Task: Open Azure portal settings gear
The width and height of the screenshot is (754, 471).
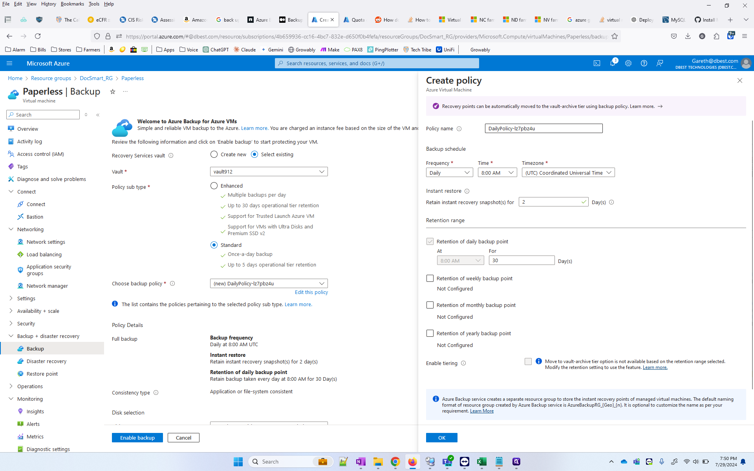Action: (x=628, y=63)
